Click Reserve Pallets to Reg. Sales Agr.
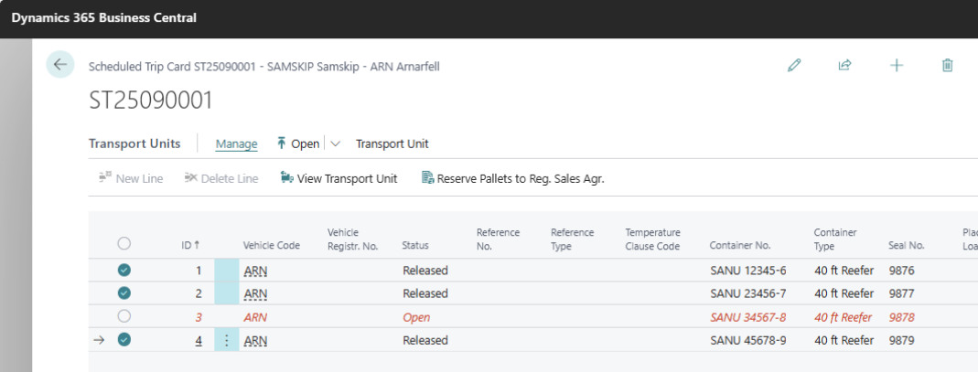 coord(512,178)
